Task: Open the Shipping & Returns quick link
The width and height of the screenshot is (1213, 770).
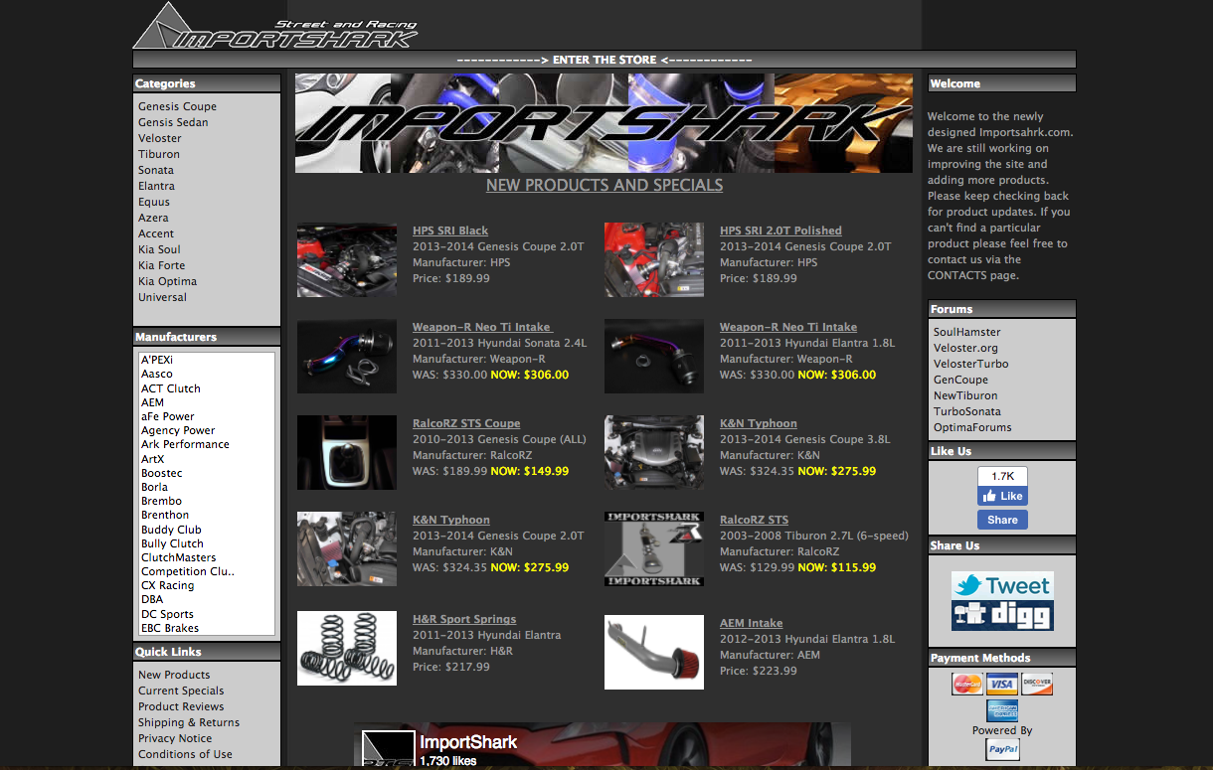Action: 189,722
